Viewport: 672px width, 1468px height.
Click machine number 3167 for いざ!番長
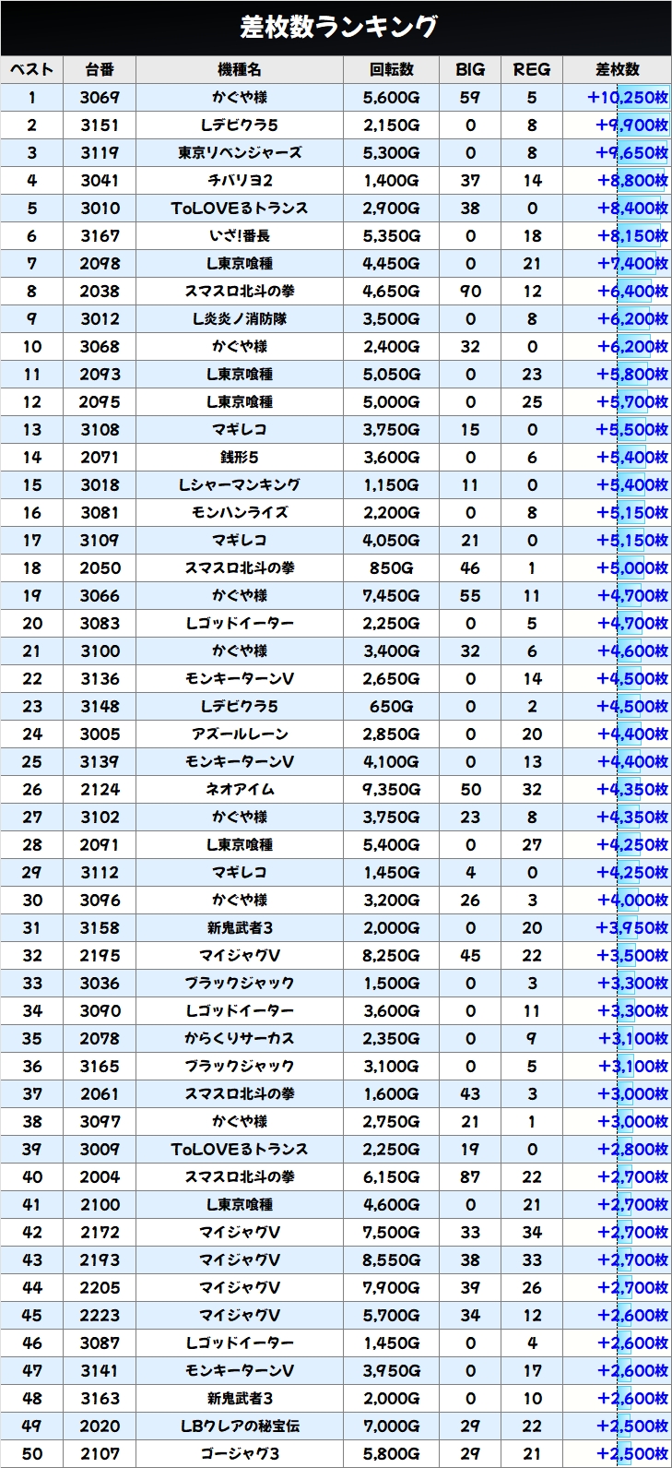tap(100, 236)
